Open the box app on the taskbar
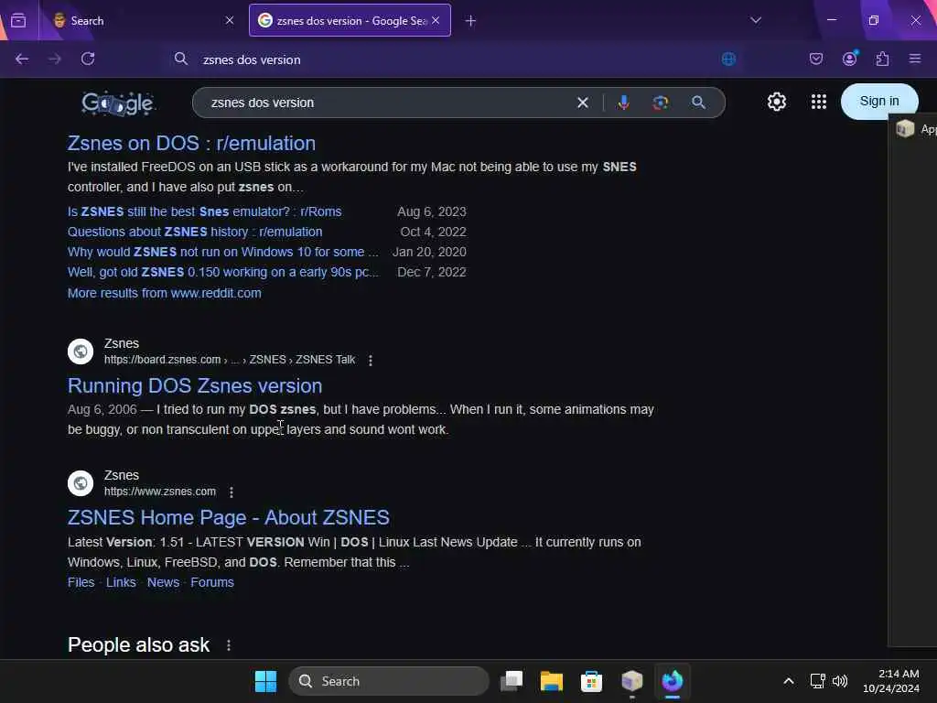 [631, 681]
